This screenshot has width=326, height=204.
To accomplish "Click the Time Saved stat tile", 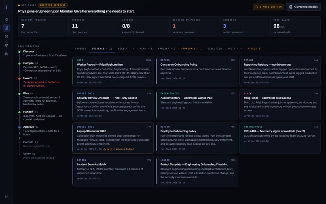I will [295, 27].
